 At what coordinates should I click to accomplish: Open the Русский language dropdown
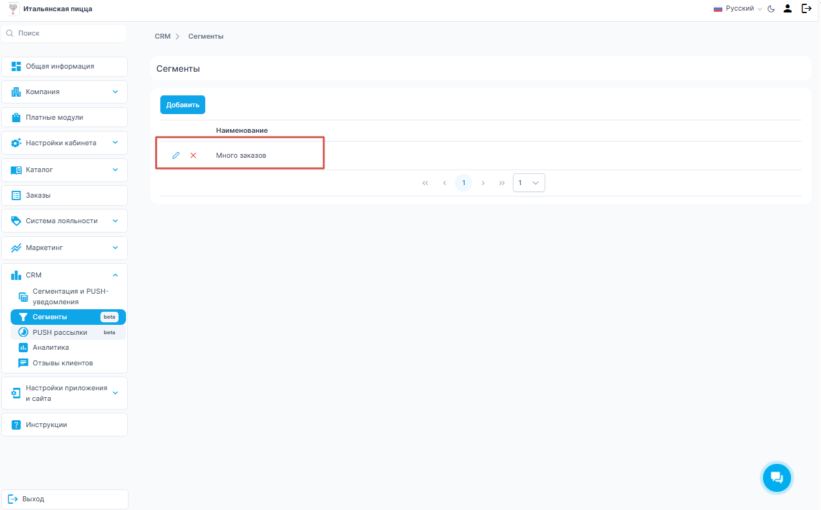[x=738, y=9]
